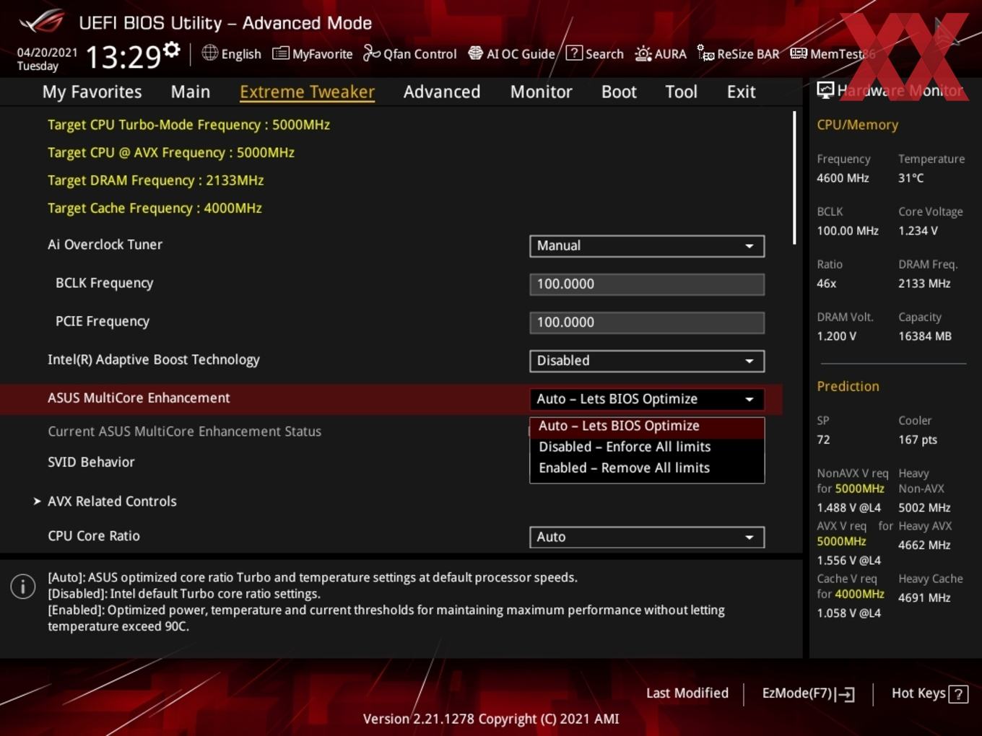This screenshot has height=736, width=982.
Task: Click the Hot Keys question icon
Action: 958,694
